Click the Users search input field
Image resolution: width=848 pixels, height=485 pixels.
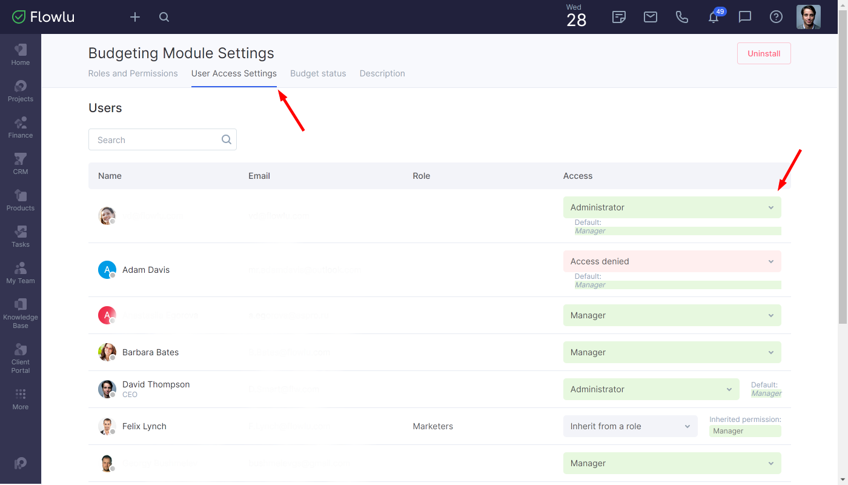click(x=154, y=139)
